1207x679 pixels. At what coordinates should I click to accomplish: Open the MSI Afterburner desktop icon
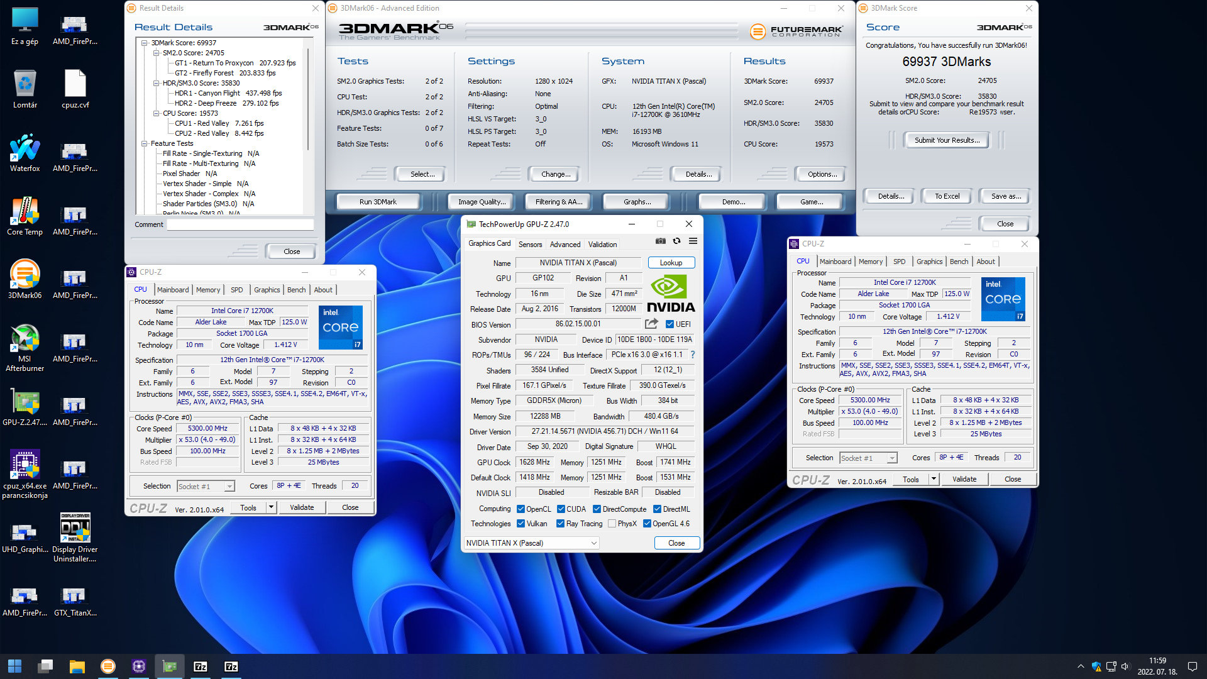pos(25,348)
